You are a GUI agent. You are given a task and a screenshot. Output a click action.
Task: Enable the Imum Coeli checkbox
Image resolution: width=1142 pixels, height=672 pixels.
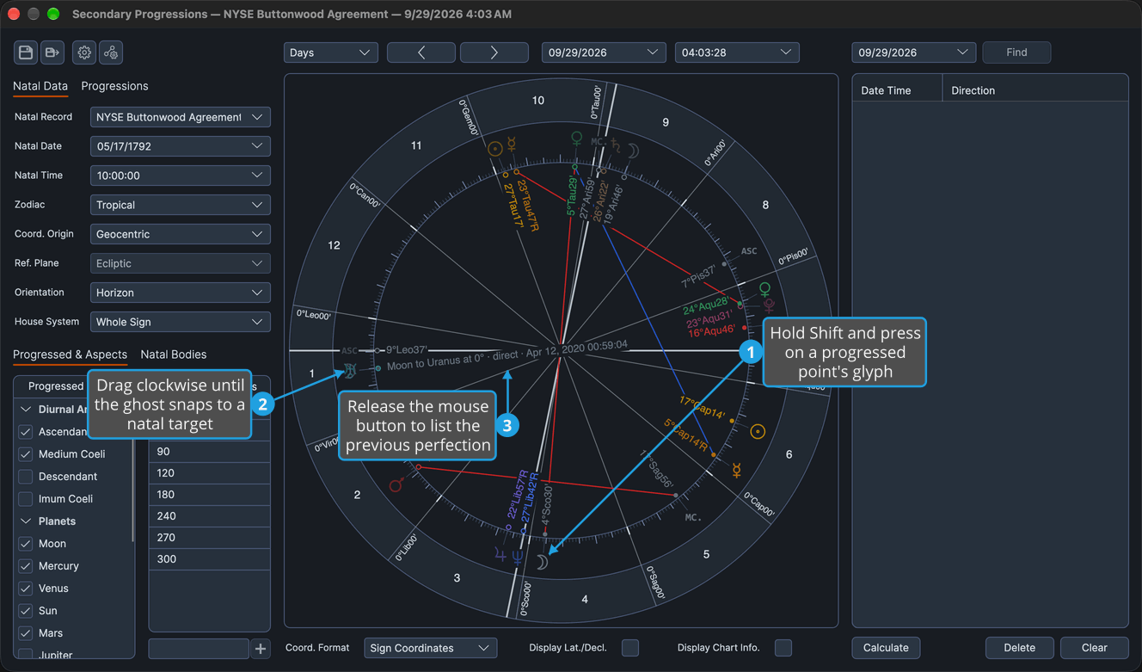[x=26, y=499]
